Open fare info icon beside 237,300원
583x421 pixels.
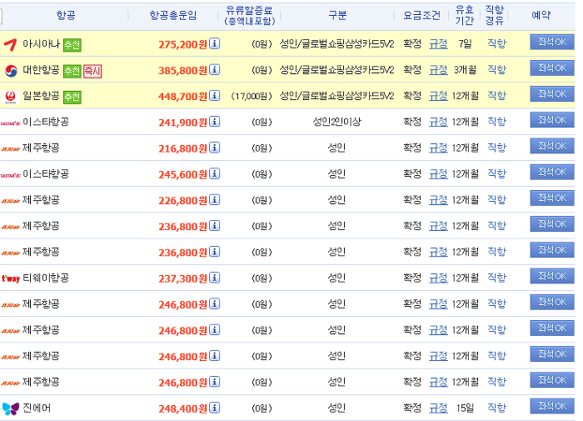tap(215, 278)
